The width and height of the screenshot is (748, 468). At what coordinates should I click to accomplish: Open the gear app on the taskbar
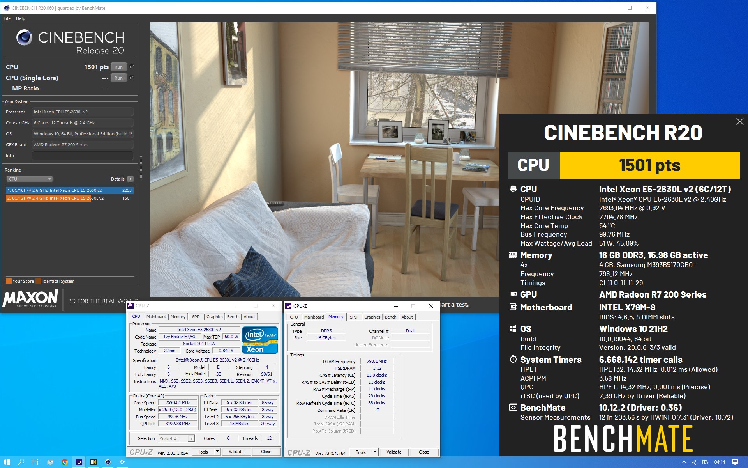tap(122, 462)
